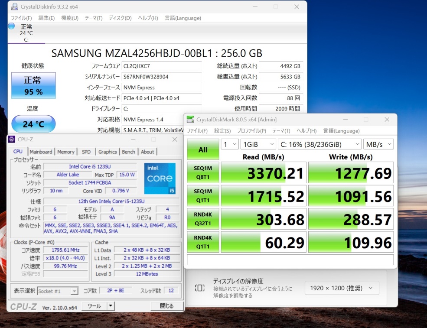Open 言語(Language) menu in CrystalDiskInfo

tap(183, 18)
